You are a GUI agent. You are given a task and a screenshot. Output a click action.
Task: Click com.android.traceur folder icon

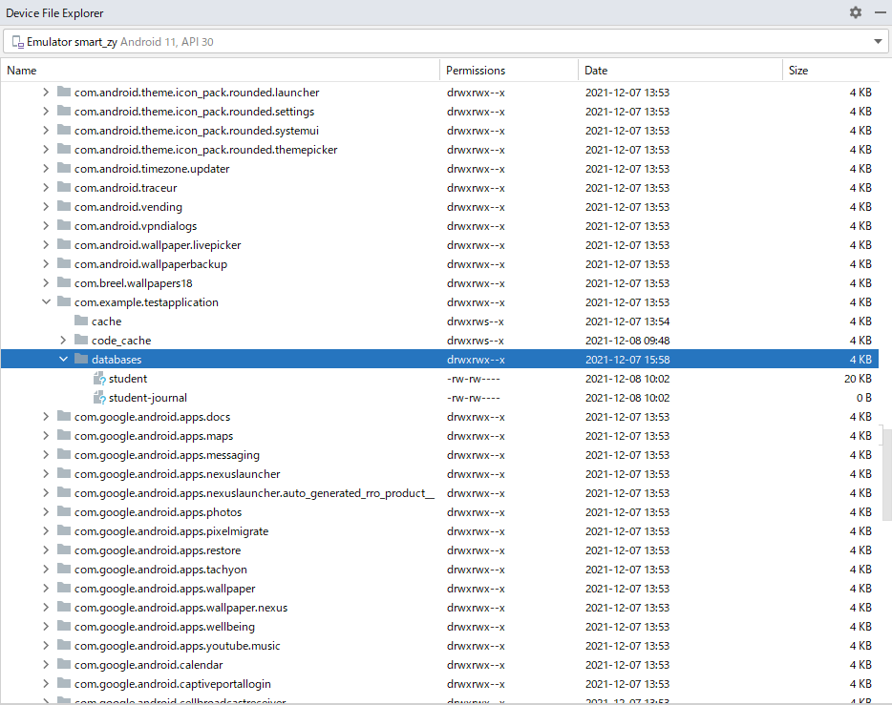(64, 188)
